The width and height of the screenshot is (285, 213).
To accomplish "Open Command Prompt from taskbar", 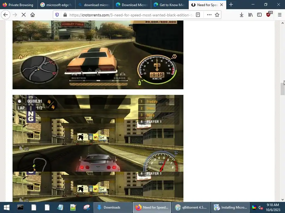I will [x=20, y=207].
